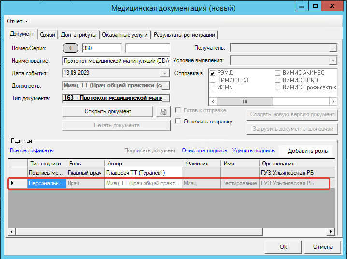
Task: Click the Очистить подпись link
Action: pyautogui.click(x=204, y=150)
